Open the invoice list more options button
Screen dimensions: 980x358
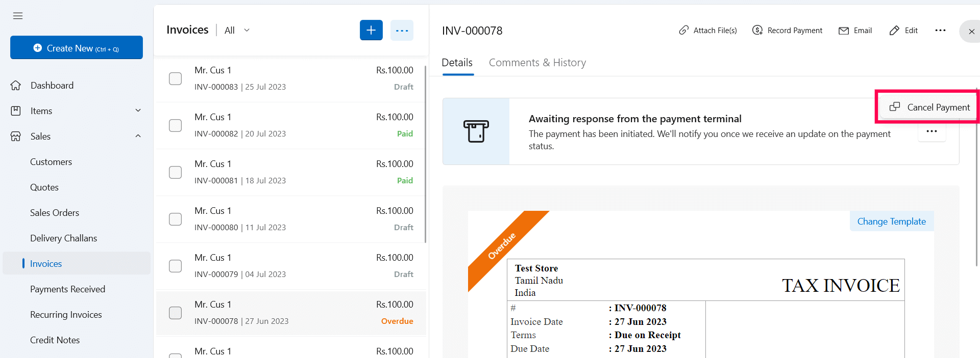point(402,31)
